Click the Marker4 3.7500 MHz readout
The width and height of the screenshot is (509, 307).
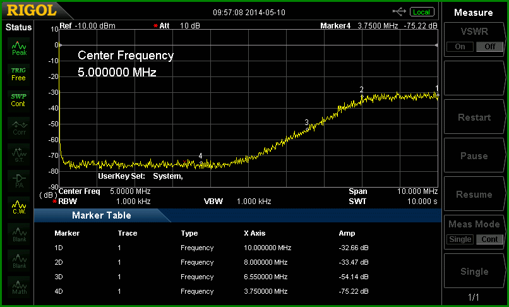pyautogui.click(x=379, y=26)
